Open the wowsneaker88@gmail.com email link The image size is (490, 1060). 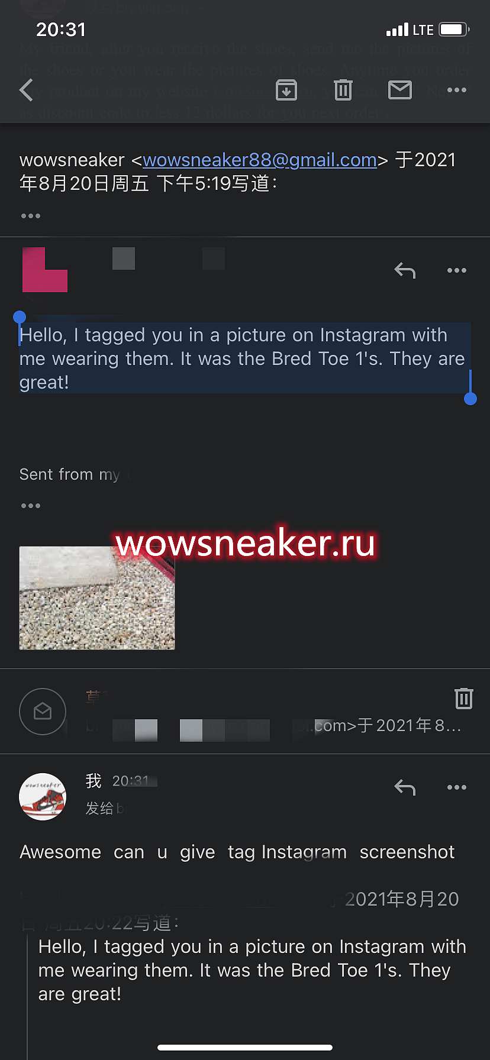pyautogui.click(x=260, y=160)
